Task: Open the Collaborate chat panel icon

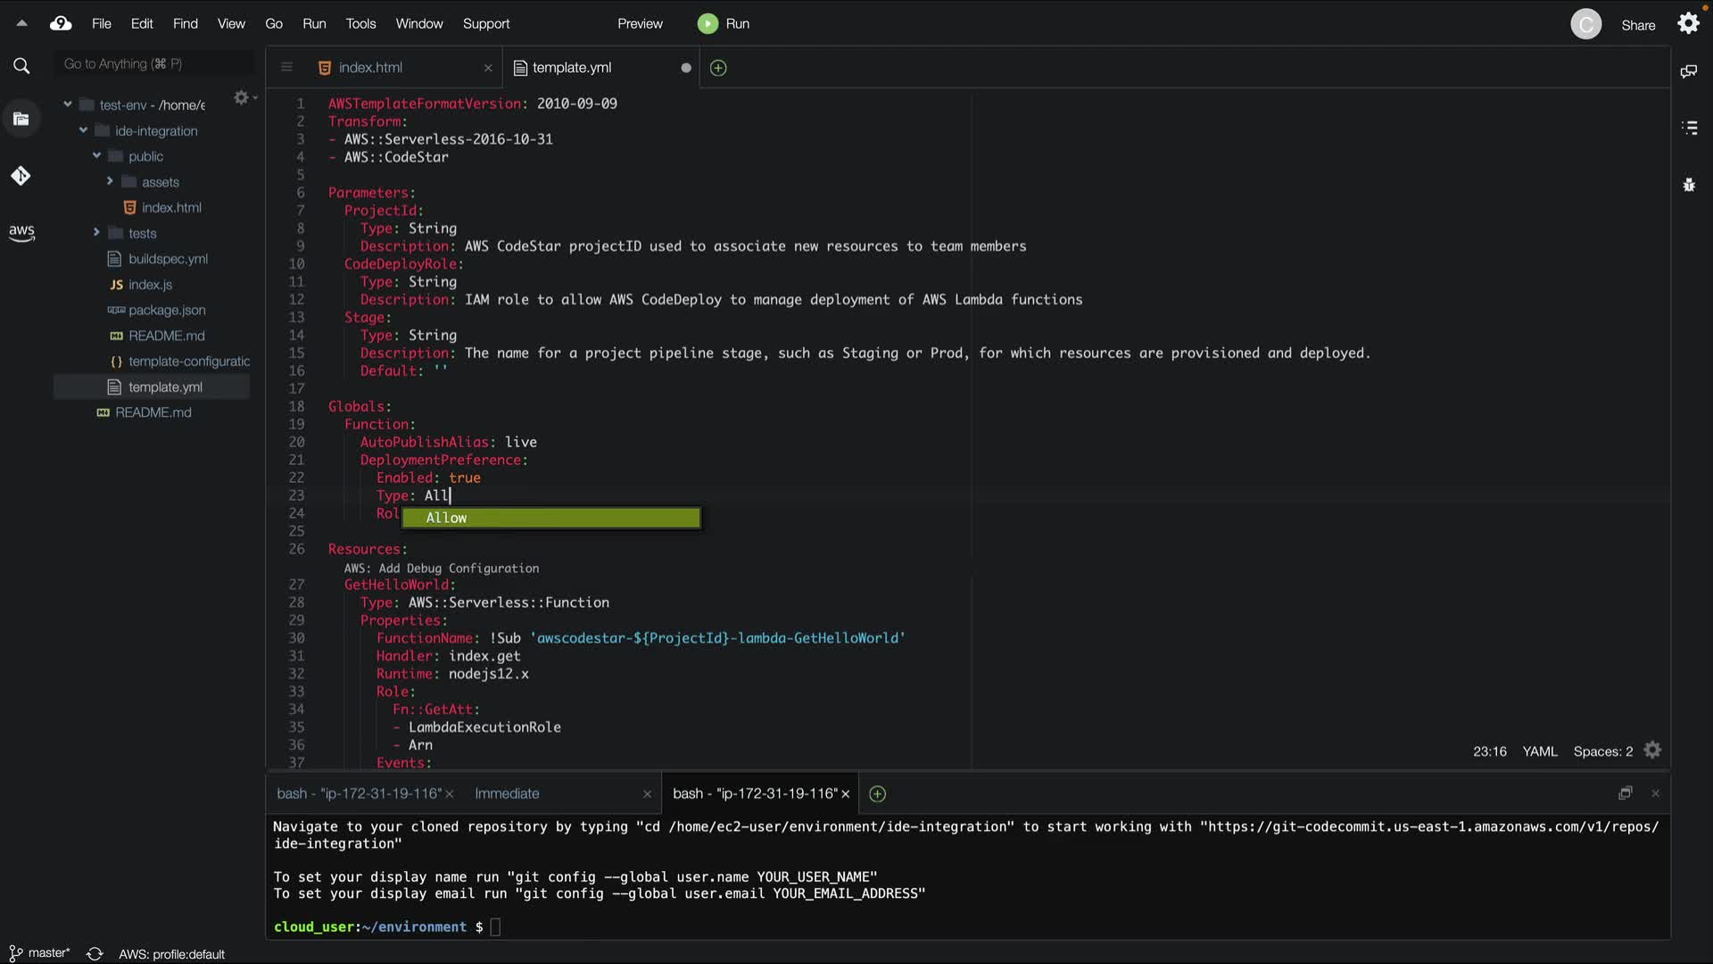Action: coord(1689,71)
